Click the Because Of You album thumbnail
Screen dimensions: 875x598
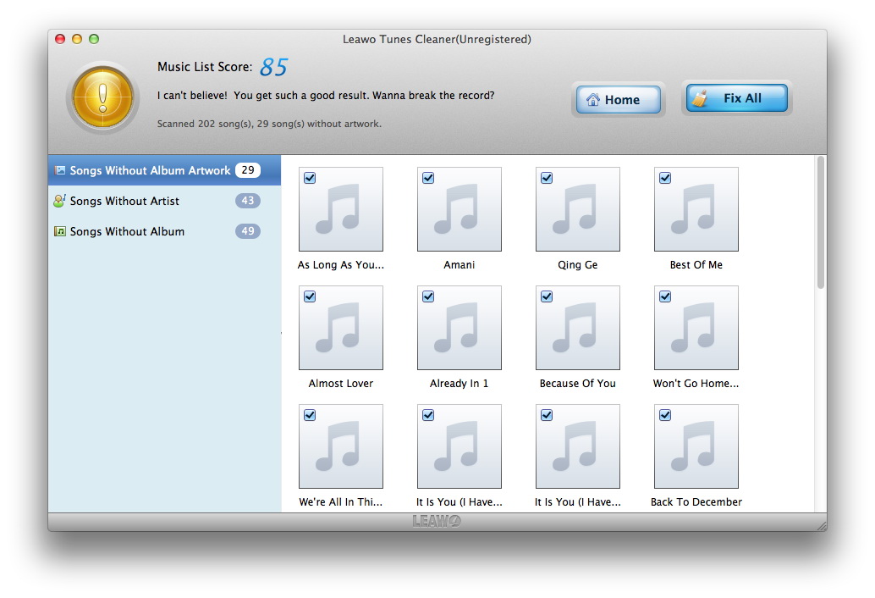[x=578, y=329]
